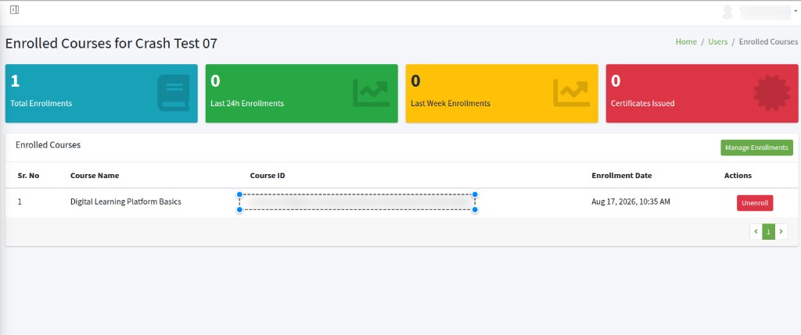Click the Course ID column header
The width and height of the screenshot is (801, 335).
tap(268, 176)
